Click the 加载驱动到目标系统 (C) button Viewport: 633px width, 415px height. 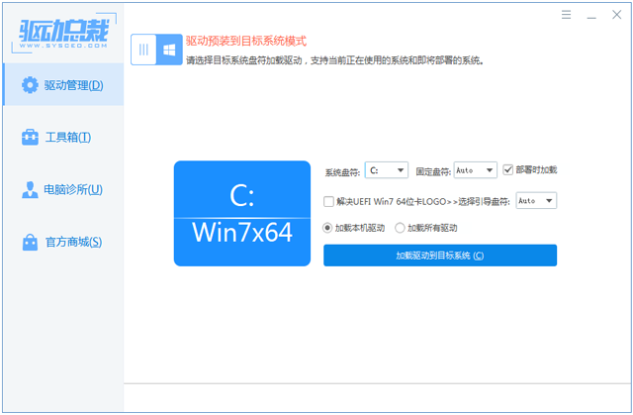[x=440, y=256]
